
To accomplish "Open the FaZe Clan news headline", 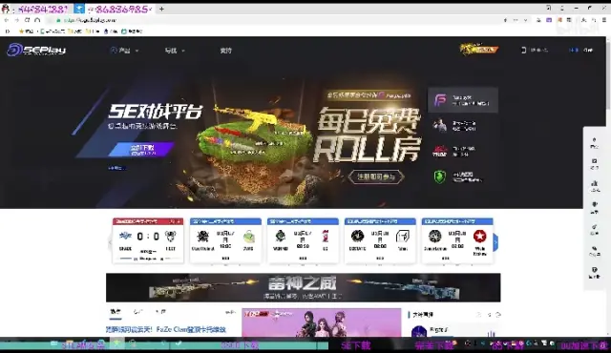I will [x=166, y=330].
